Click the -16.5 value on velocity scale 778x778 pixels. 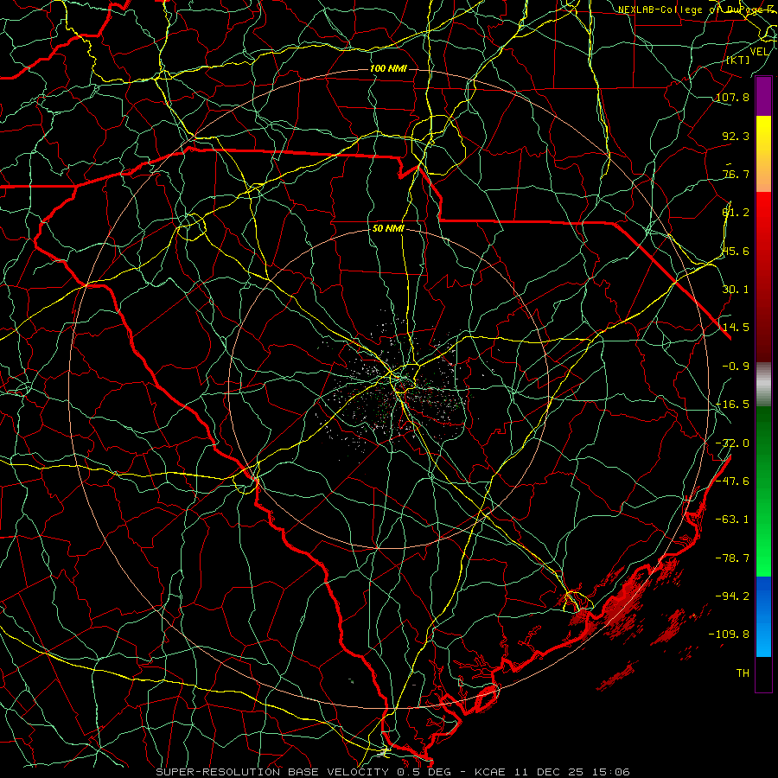732,405
